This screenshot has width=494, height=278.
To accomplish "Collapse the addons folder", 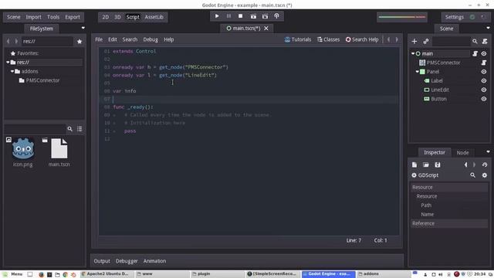I will pyautogui.click(x=12, y=72).
